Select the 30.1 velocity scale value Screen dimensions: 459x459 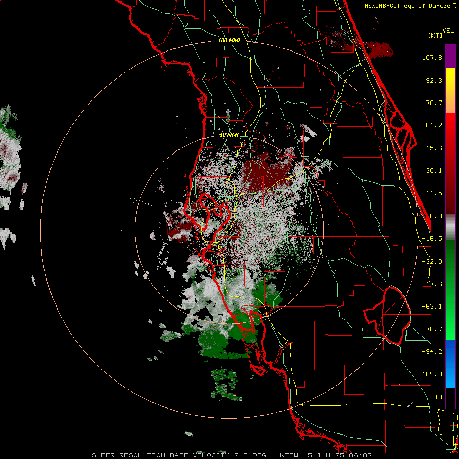434,171
